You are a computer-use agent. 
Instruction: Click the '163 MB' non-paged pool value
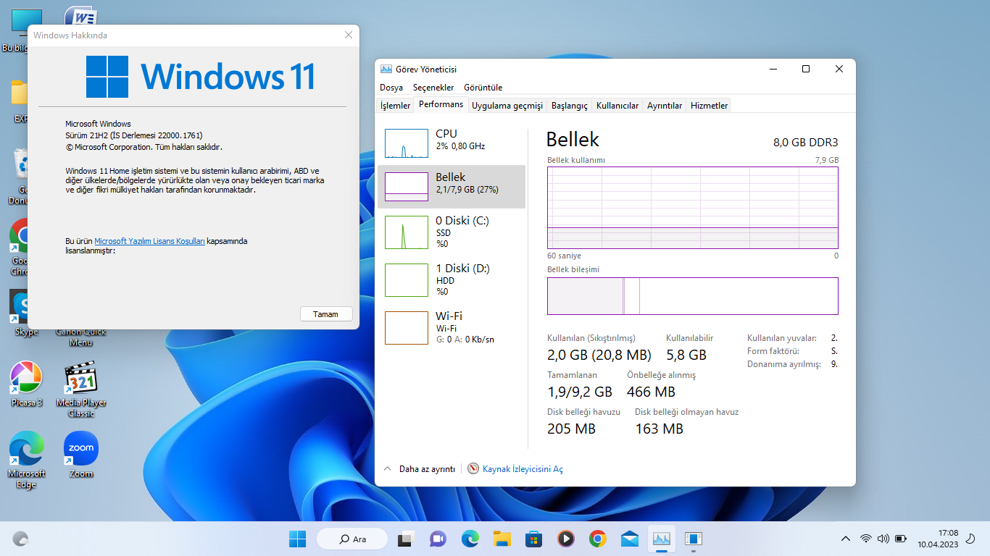(x=659, y=429)
